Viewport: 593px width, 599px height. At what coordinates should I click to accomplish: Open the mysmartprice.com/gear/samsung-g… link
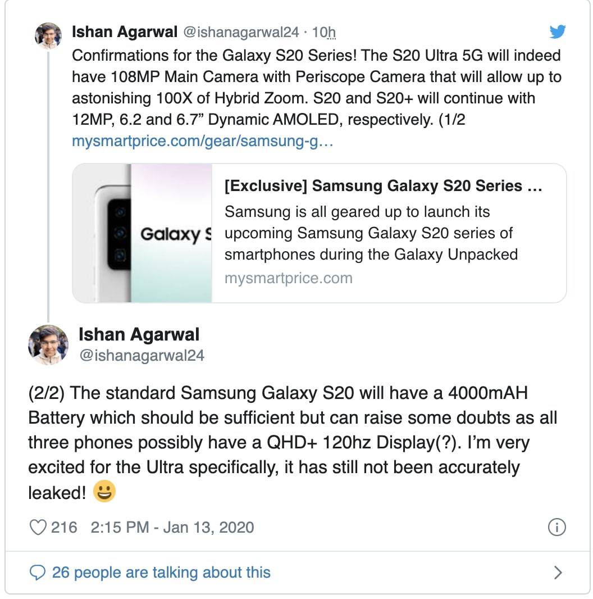[202, 141]
